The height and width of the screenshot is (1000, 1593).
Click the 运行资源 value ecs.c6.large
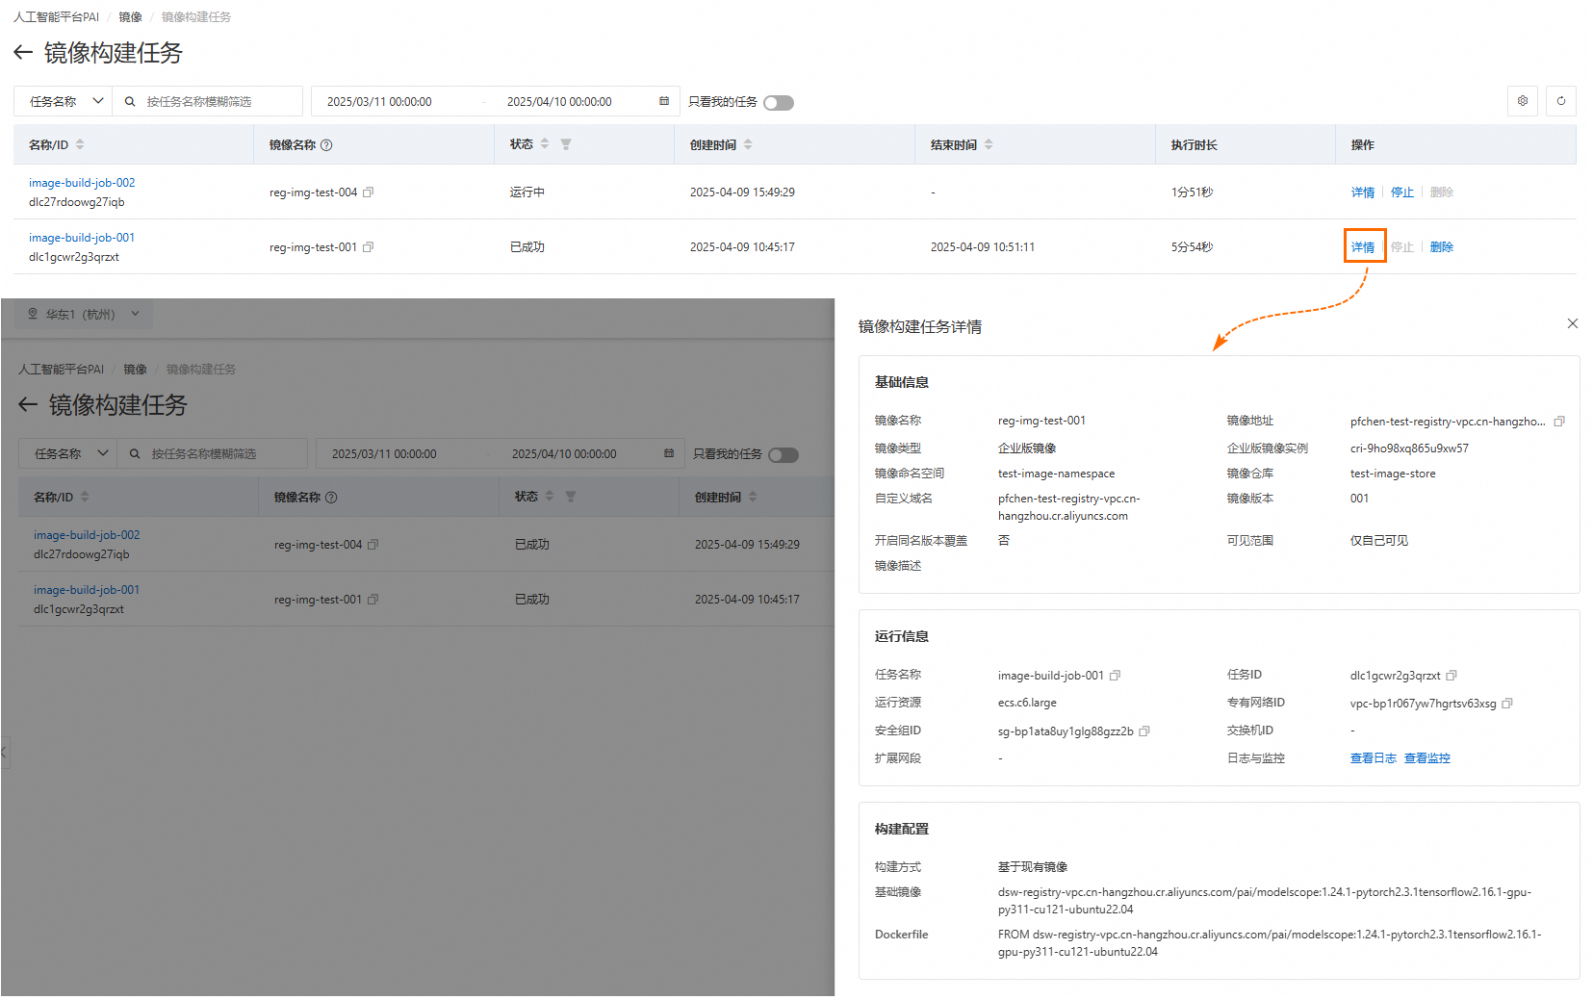1027,703
